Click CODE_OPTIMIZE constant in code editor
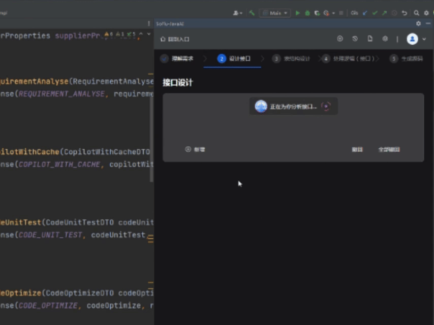 48,306
